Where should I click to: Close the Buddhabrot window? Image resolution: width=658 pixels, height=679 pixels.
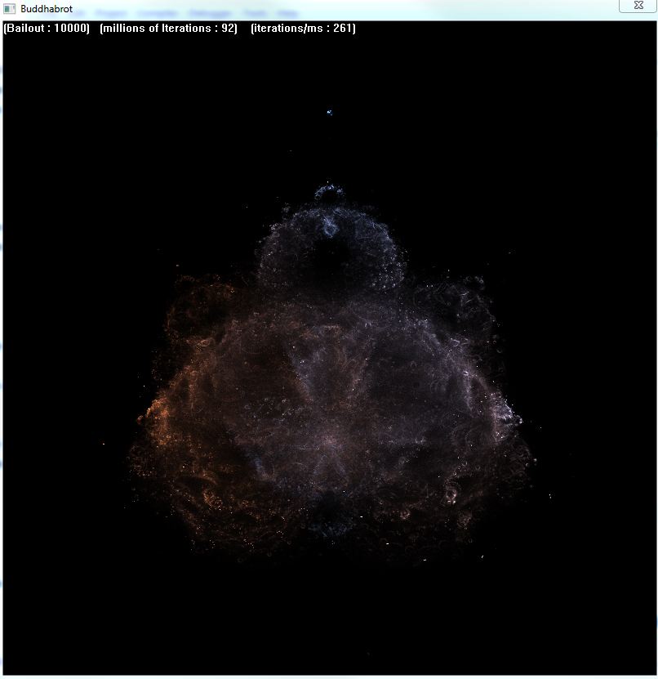pyautogui.click(x=637, y=6)
